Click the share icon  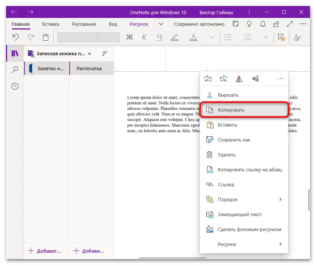coord(276,24)
